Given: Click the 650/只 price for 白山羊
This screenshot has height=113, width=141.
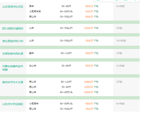Looking at the screenshot, I should point(89,66).
